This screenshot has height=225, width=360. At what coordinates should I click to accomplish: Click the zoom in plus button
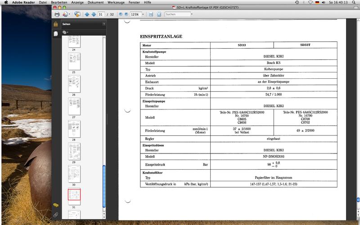pos(126,14)
